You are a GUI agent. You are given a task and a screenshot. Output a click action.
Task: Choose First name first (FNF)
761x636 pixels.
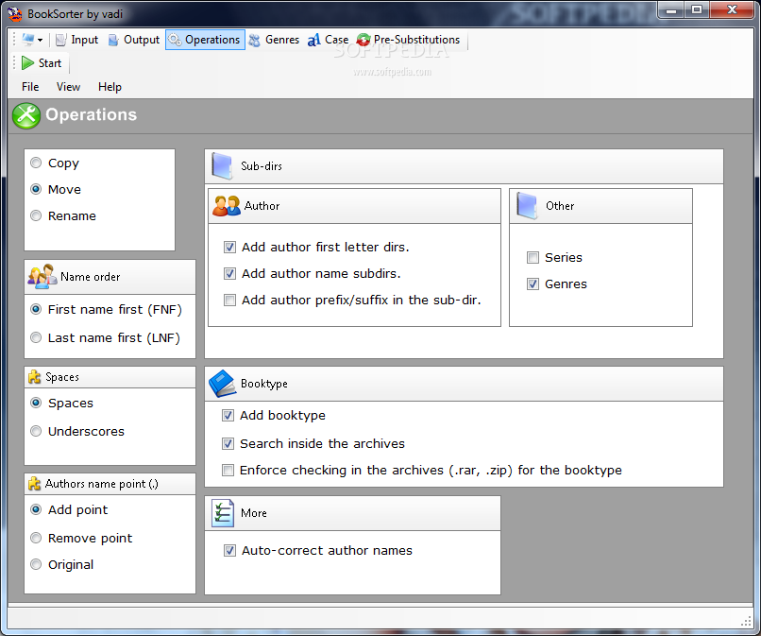36,309
